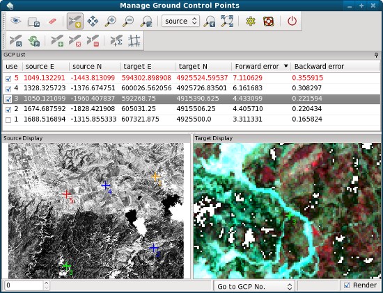Click the eye redraw display icon
383x293 pixels.
(16, 21)
